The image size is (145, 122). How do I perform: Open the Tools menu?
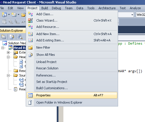(91, 8)
